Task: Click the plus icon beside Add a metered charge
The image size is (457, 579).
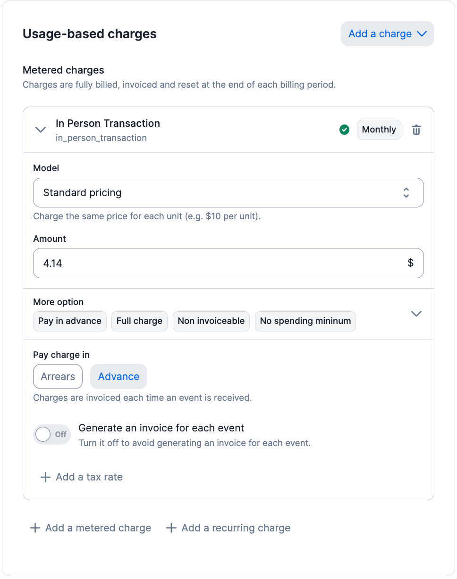Action: coord(35,528)
